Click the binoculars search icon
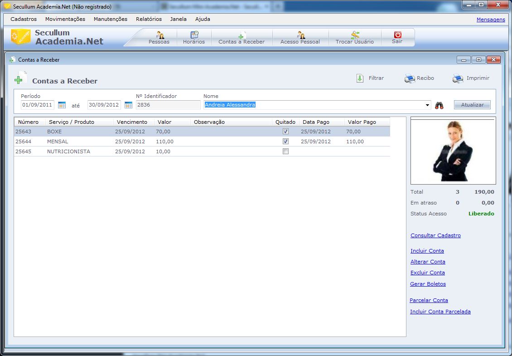Viewport: 512px width, 356px height. (x=439, y=105)
